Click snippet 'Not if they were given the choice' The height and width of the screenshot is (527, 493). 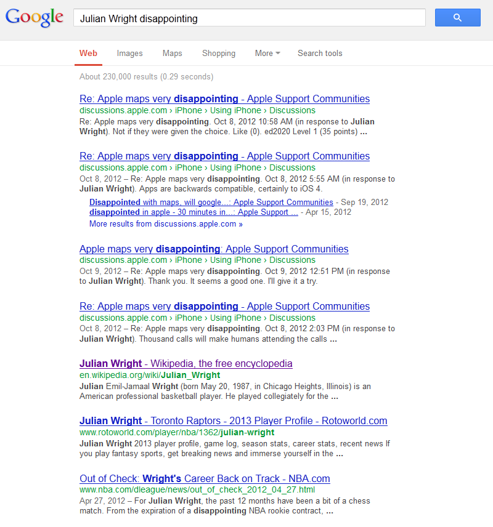171,132
